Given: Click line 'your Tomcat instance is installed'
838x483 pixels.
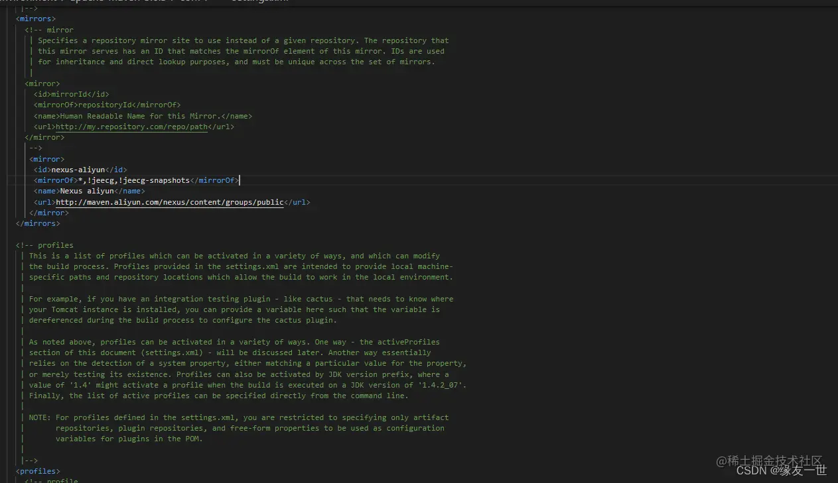Looking at the screenshot, I should point(234,309).
